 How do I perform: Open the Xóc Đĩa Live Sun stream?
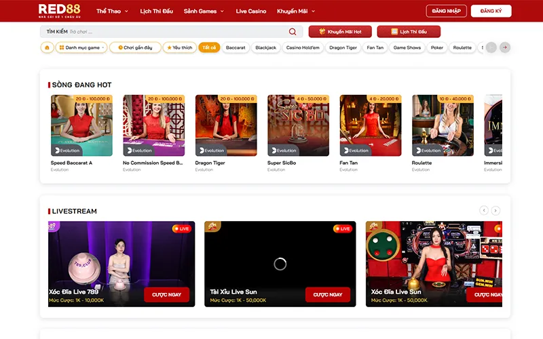pos(434,264)
